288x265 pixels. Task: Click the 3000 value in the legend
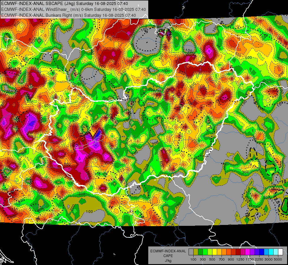(269, 259)
